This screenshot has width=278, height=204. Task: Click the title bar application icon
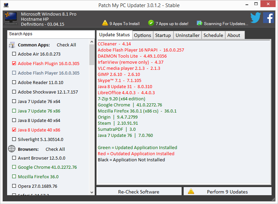6,5
